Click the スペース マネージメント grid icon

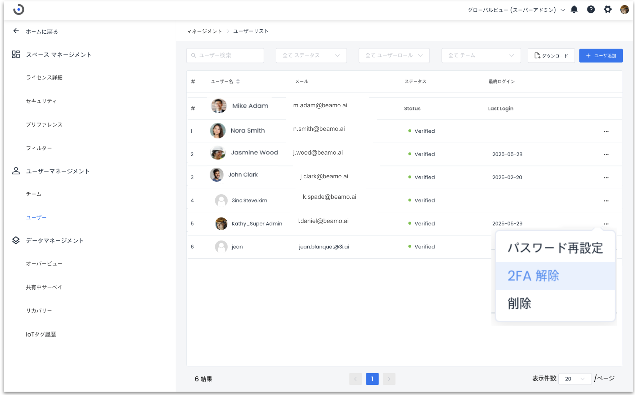pos(16,54)
